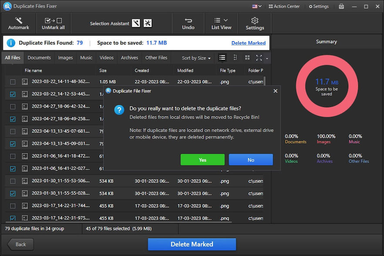Switch to the All Files tab

coord(13,58)
